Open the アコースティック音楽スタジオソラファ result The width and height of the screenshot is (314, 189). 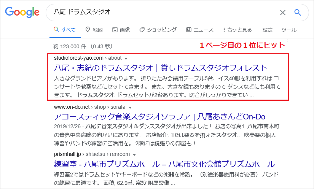coord(159,117)
